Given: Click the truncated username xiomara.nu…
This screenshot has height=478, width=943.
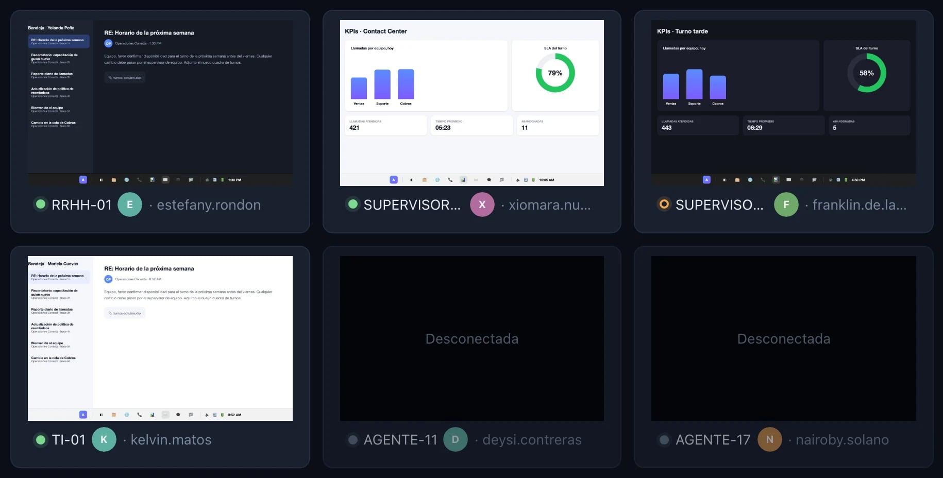Looking at the screenshot, I should tap(550, 205).
